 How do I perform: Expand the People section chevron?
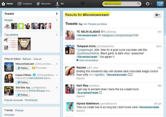coord(57,20)
